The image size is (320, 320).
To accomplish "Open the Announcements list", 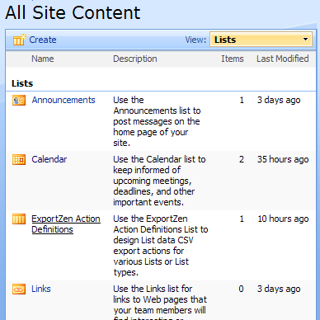I will click(64, 100).
